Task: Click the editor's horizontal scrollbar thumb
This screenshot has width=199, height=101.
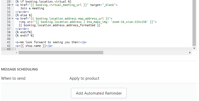Action: (x=61, y=52)
